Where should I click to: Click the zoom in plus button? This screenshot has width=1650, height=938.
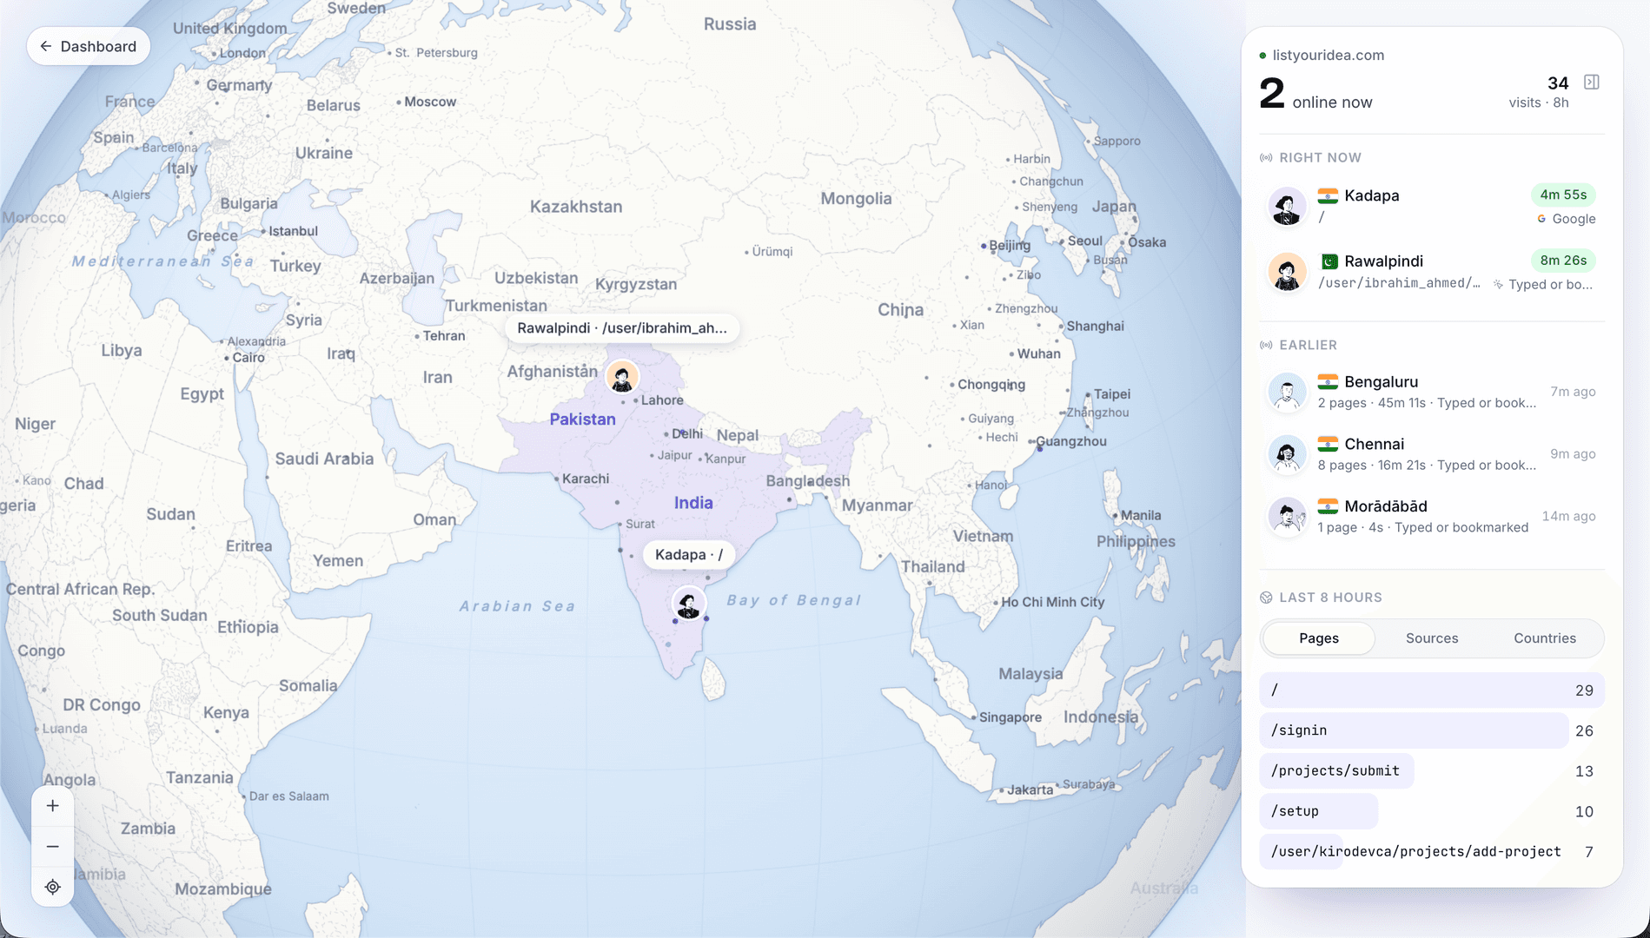[53, 806]
